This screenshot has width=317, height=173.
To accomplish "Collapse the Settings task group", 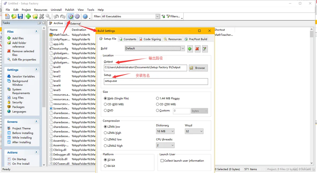I will 36,69.
